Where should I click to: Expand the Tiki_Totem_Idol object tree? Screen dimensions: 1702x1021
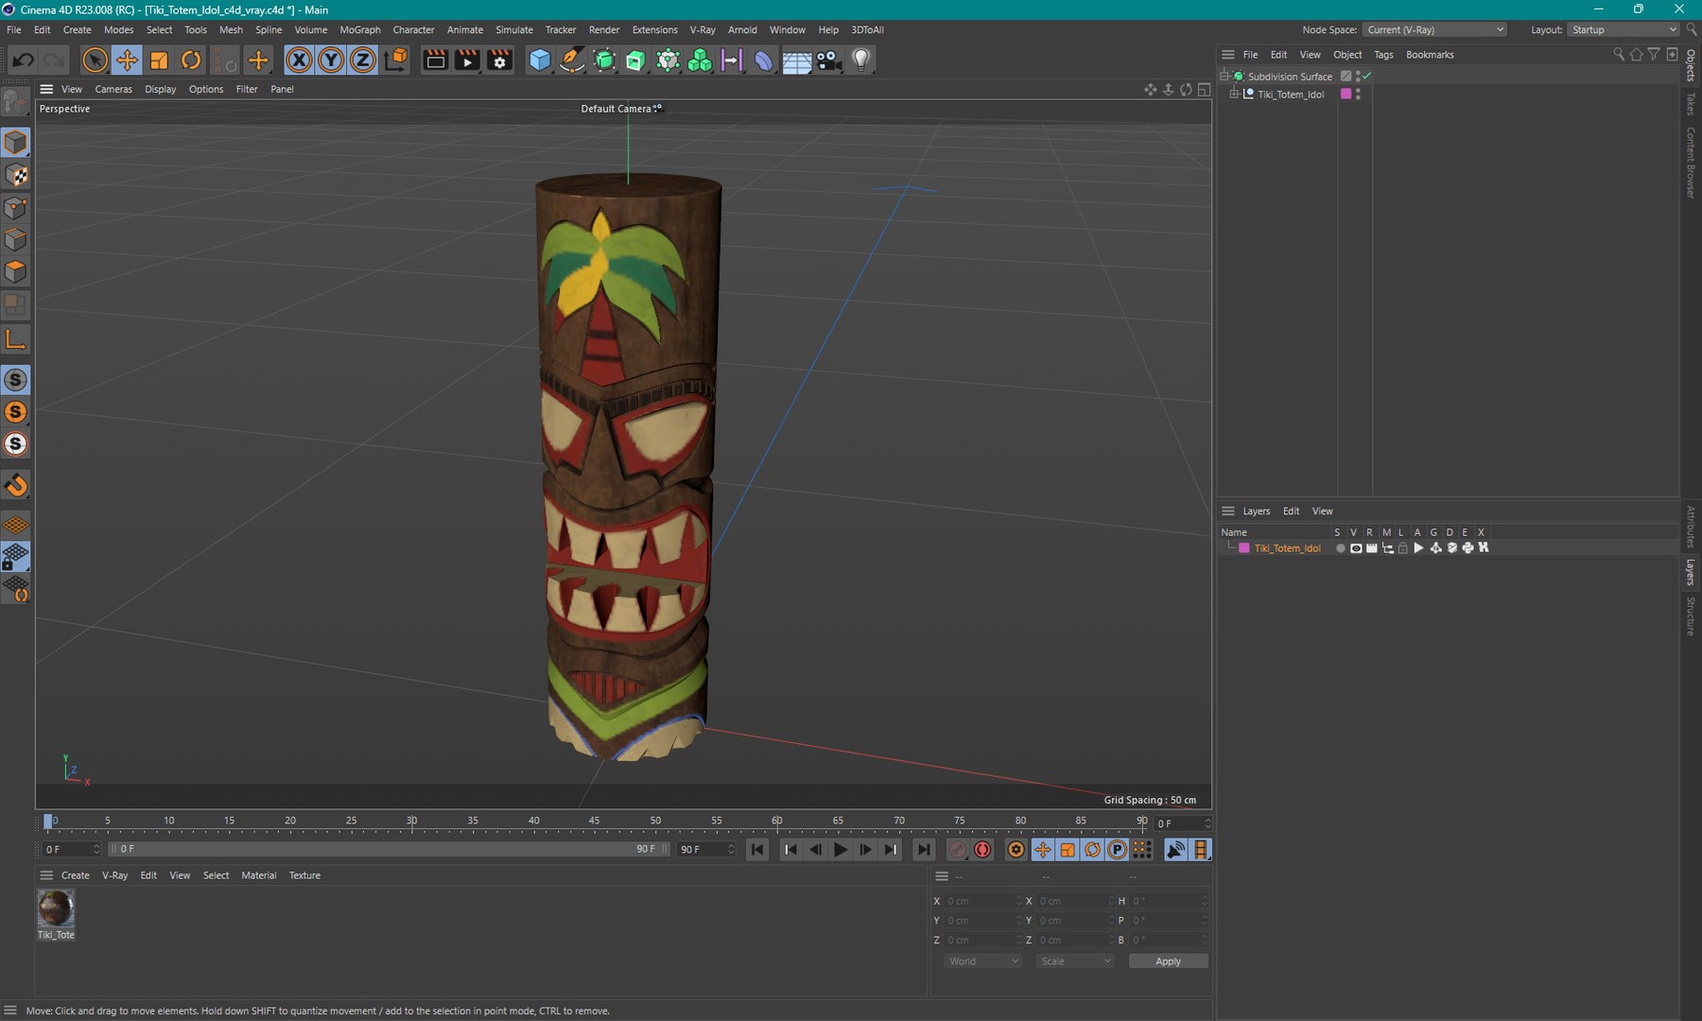(x=1234, y=95)
